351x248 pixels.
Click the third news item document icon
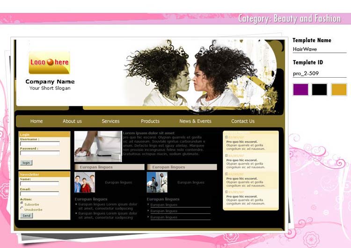[227, 174]
